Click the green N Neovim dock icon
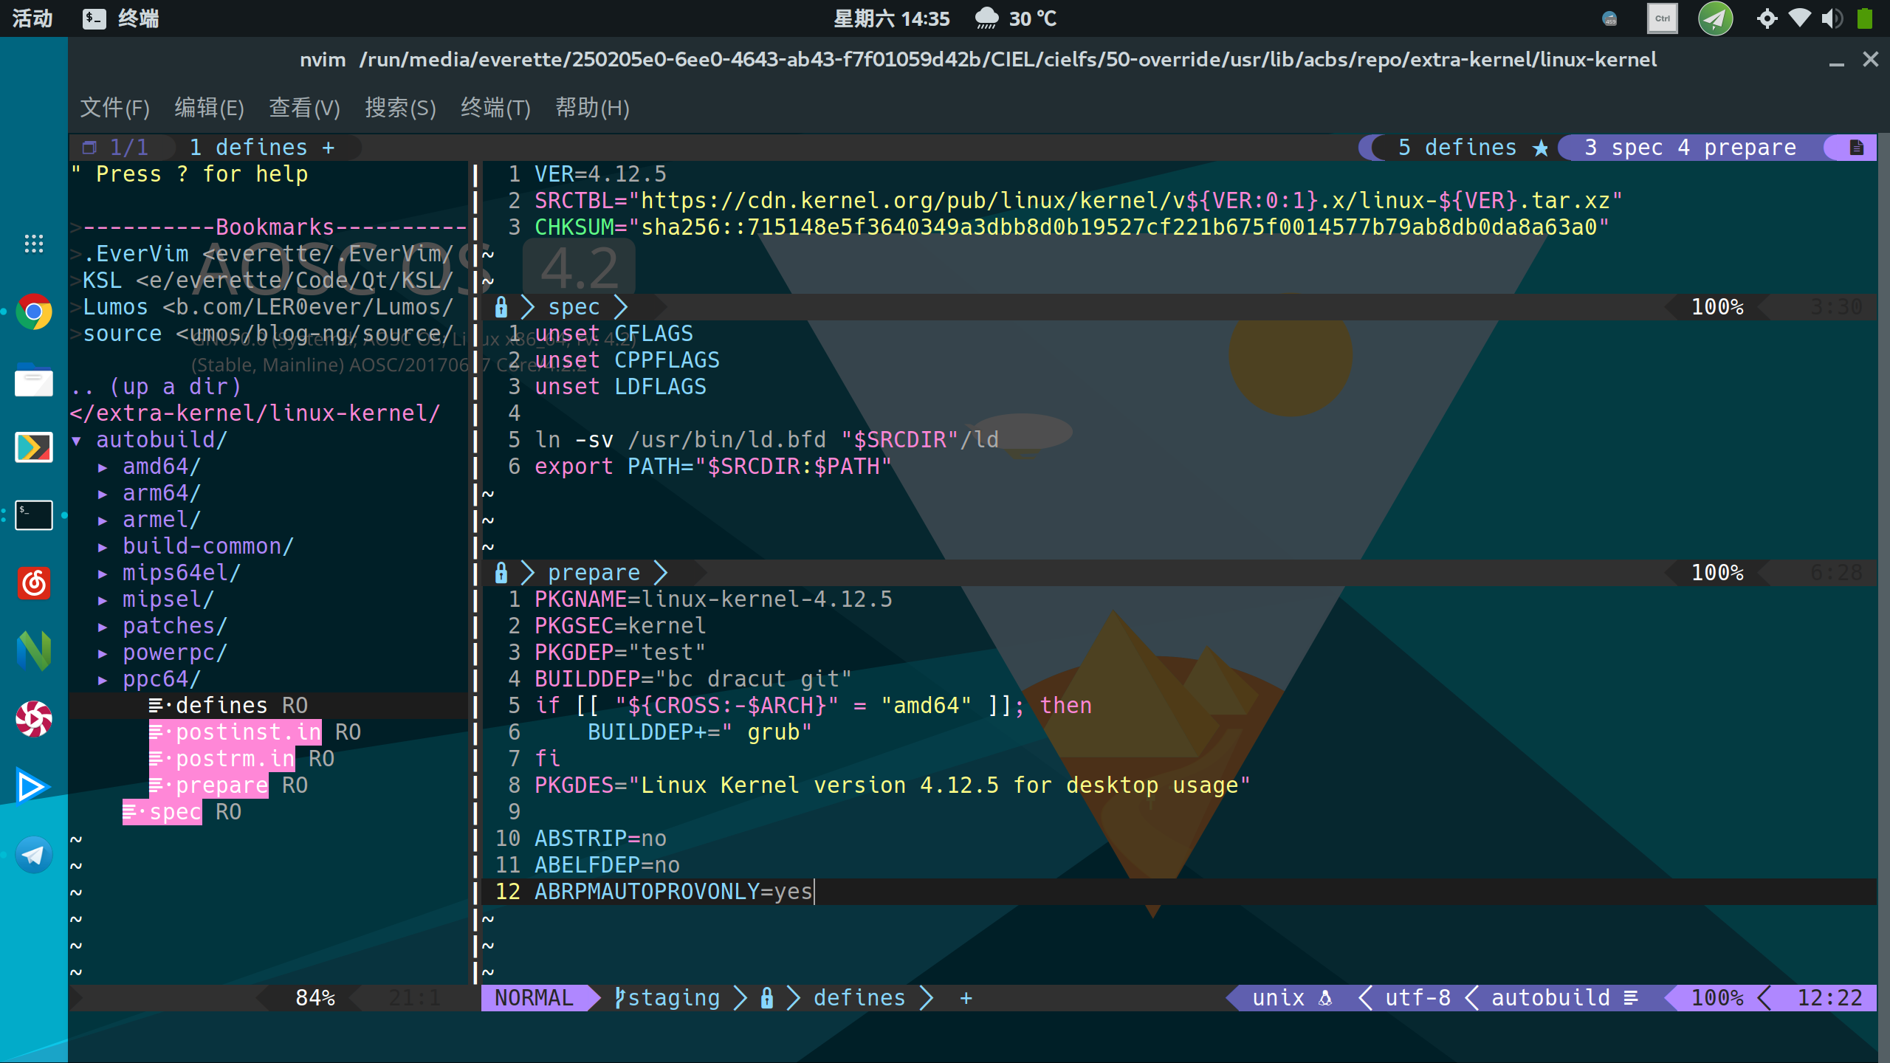The height and width of the screenshot is (1063, 1890). click(x=34, y=651)
